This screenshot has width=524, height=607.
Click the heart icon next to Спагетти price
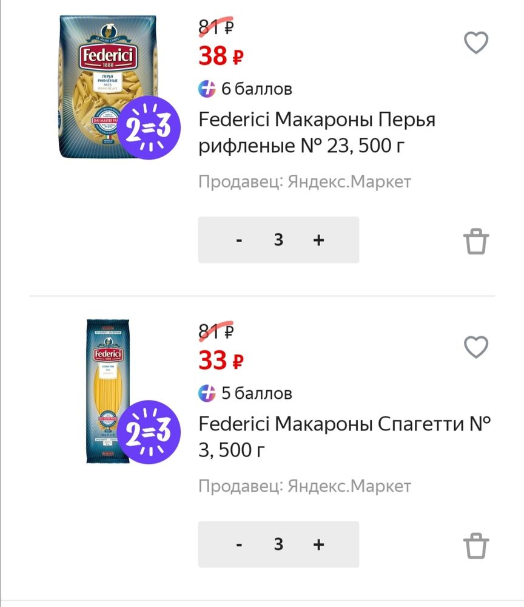tap(476, 347)
